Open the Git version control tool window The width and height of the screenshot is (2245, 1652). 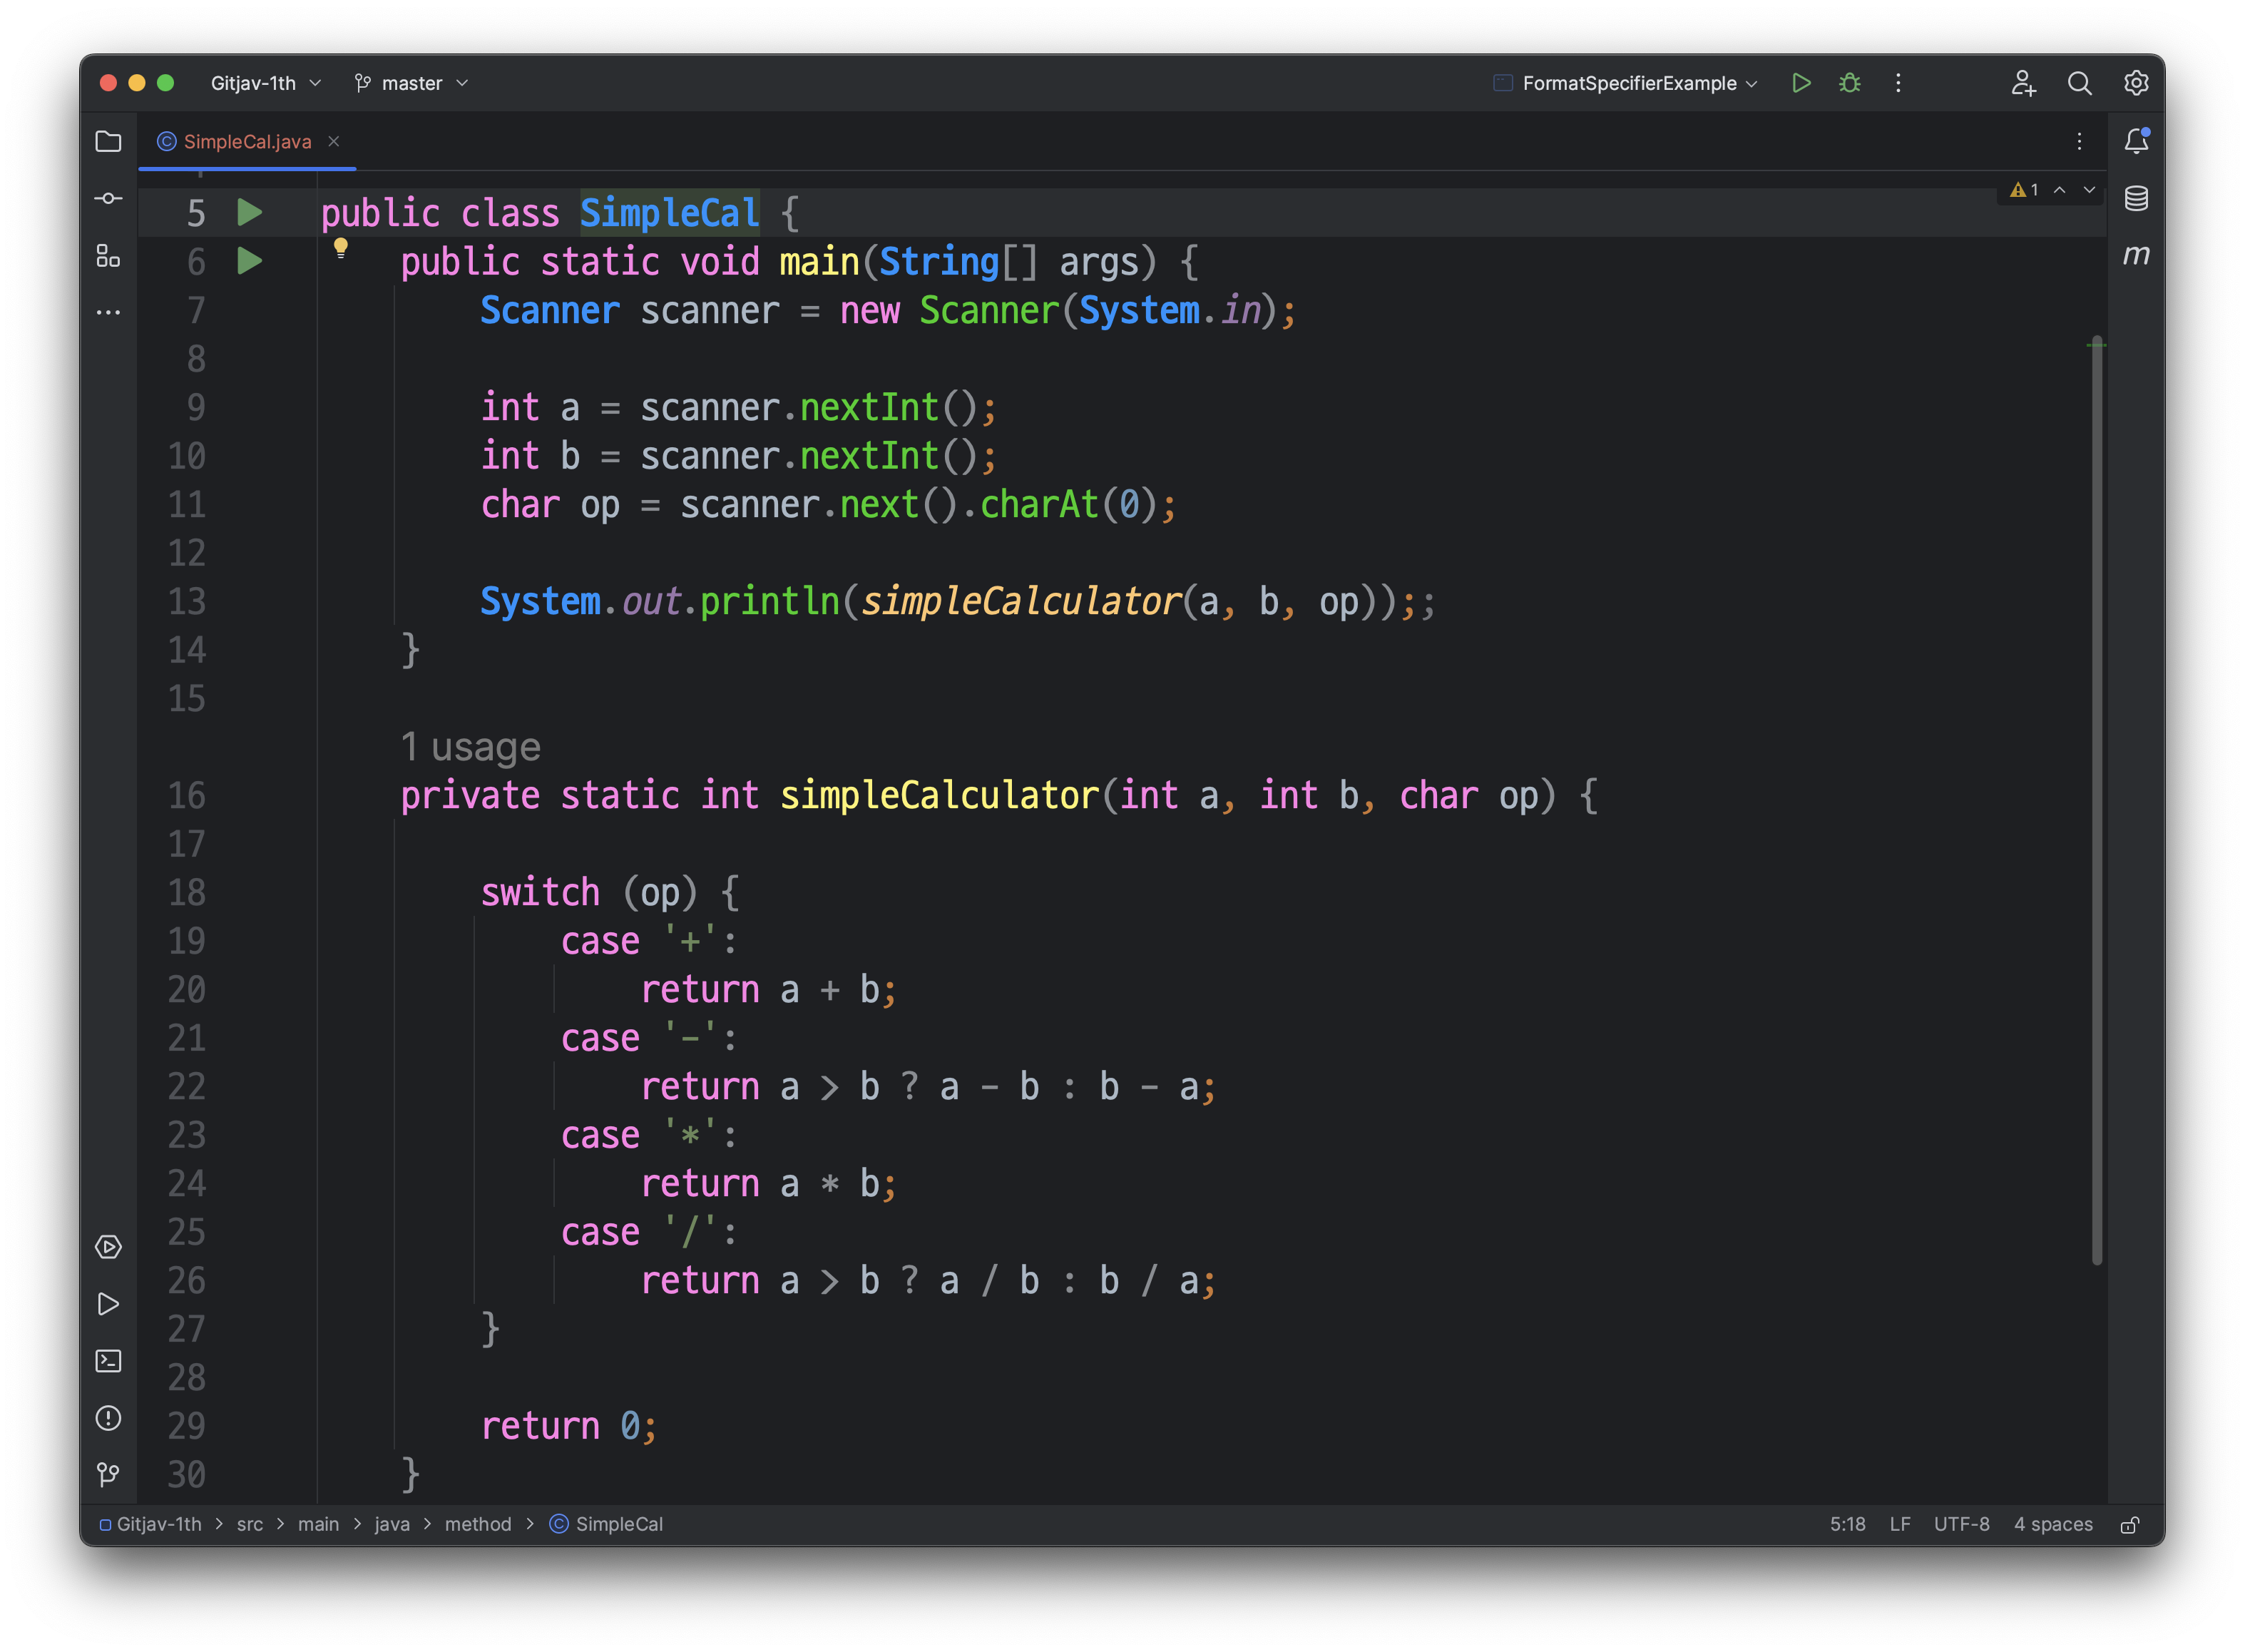108,1474
